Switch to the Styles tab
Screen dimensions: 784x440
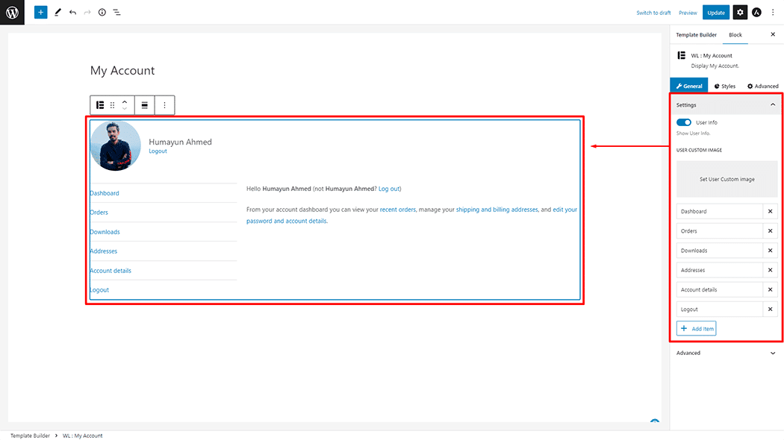pos(724,87)
